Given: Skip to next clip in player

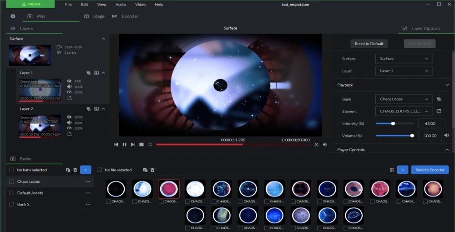Looking at the screenshot, I should [x=133, y=144].
